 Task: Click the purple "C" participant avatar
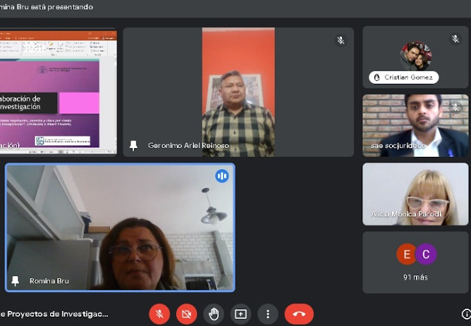tap(426, 254)
